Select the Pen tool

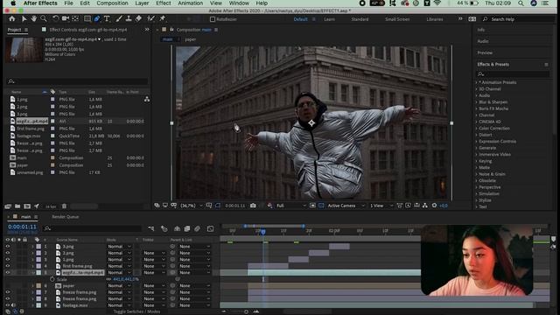click(x=97, y=19)
